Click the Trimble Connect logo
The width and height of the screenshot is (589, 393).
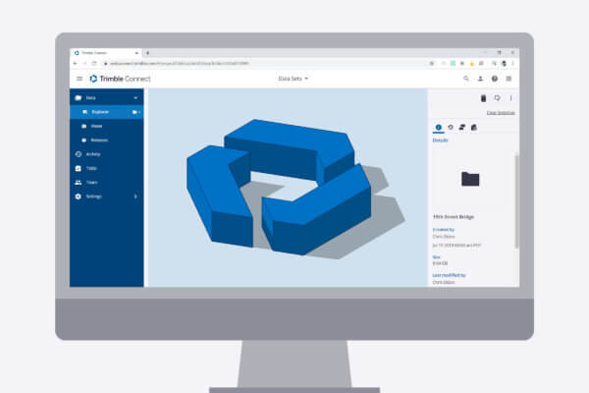tap(118, 78)
